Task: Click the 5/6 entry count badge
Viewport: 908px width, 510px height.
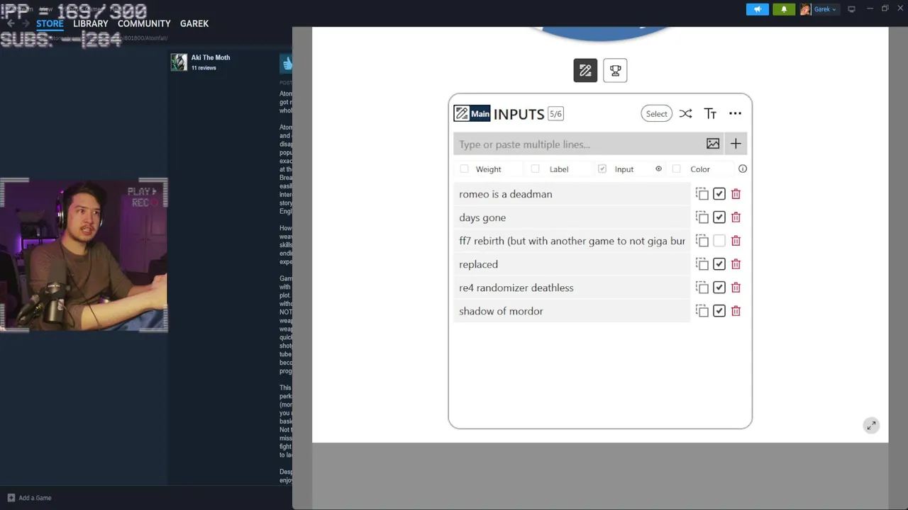Action: click(x=555, y=113)
